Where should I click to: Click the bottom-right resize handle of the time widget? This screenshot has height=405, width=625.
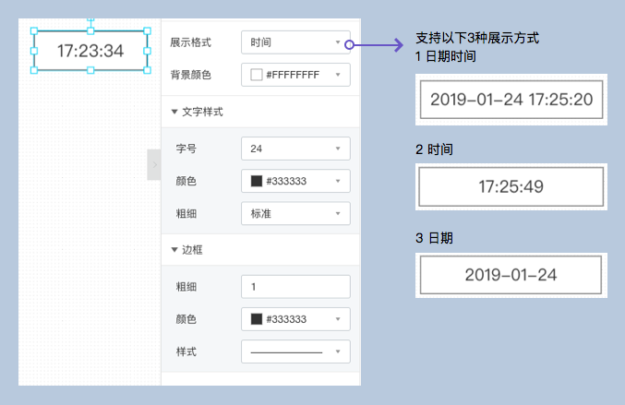pos(147,70)
